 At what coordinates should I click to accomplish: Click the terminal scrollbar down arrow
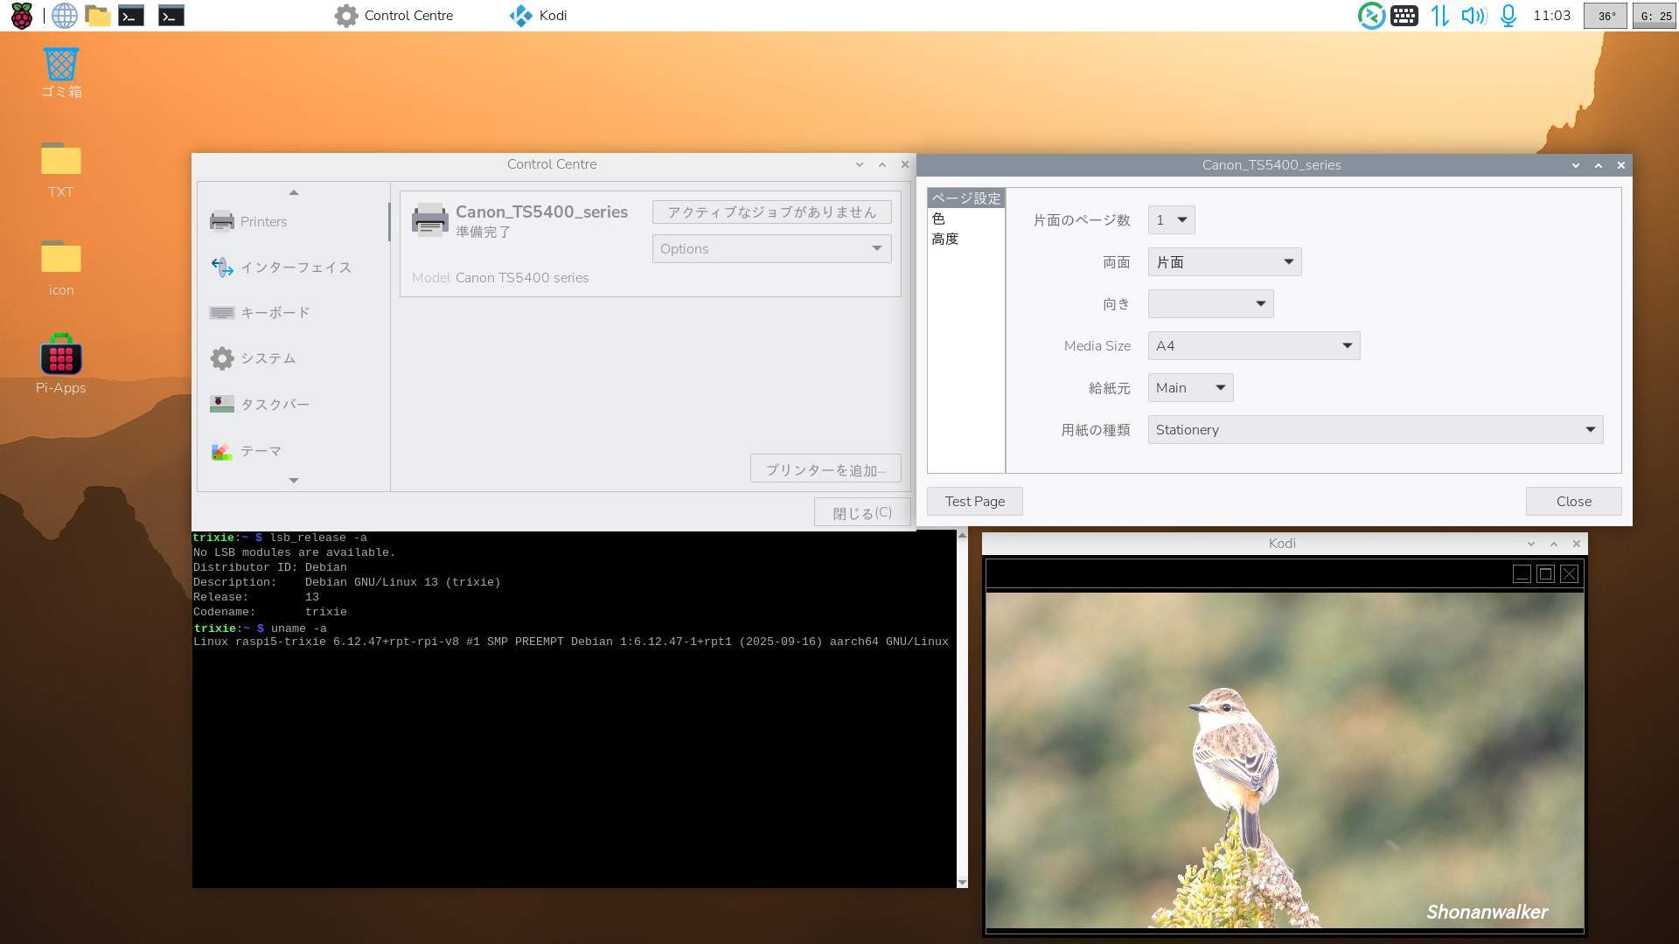(x=962, y=882)
